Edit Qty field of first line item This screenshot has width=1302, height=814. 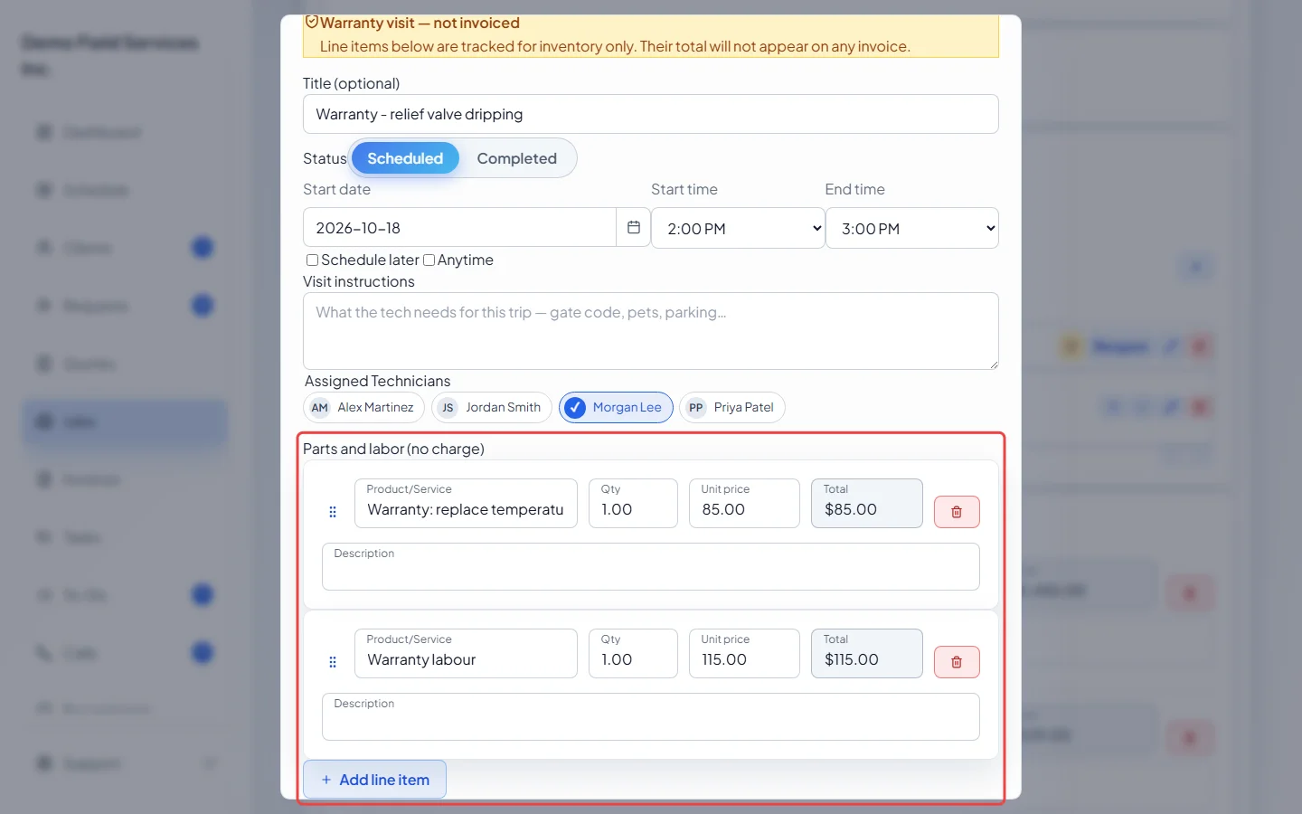633,503
